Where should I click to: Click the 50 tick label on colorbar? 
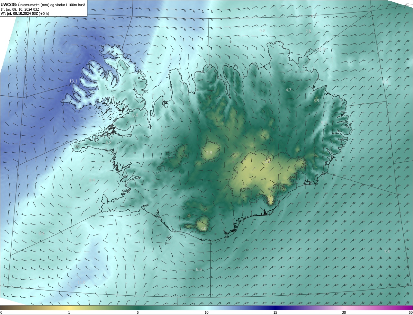click(410, 312)
